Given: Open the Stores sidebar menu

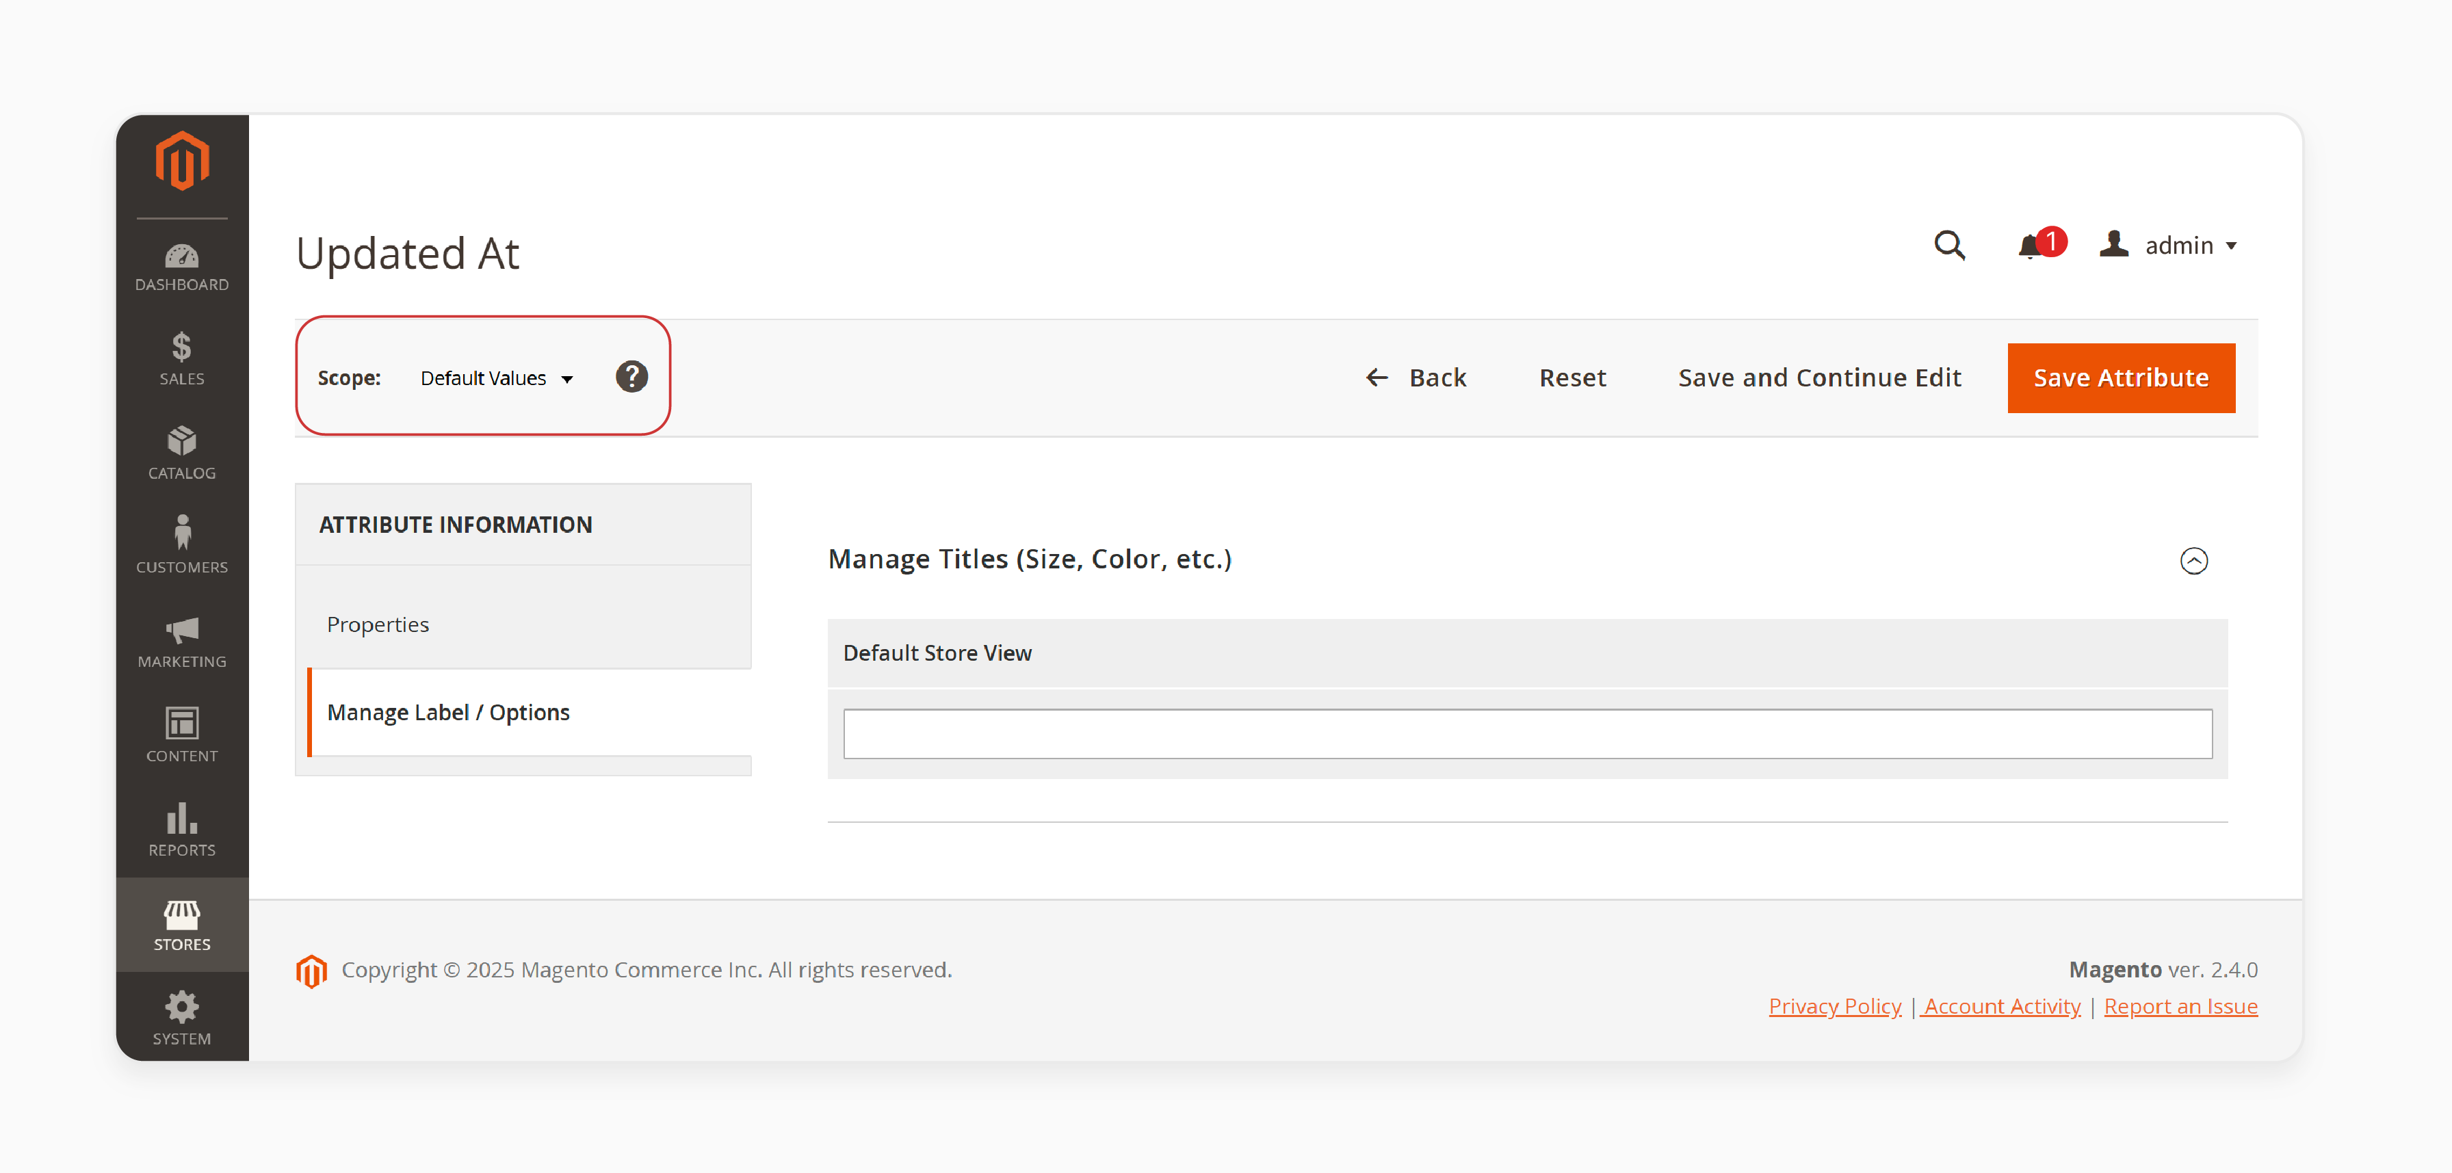Looking at the screenshot, I should pos(182,925).
